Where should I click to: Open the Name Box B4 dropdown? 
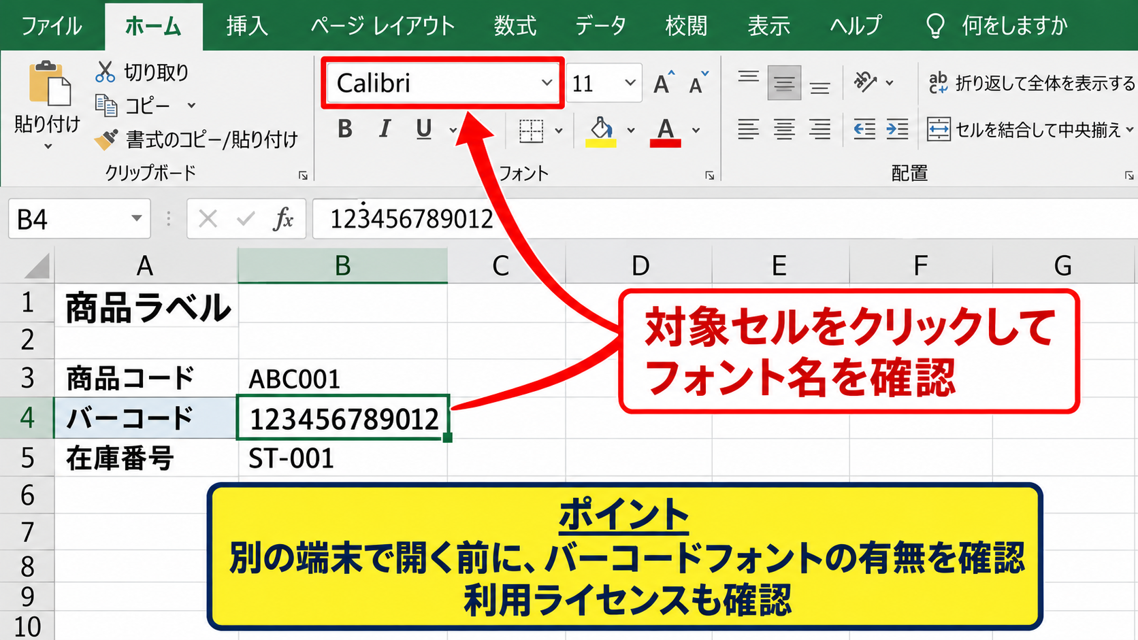point(137,218)
